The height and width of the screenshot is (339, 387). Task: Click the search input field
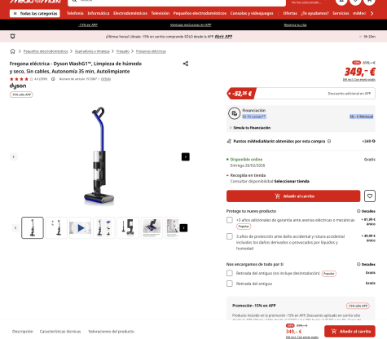click(177, 2)
